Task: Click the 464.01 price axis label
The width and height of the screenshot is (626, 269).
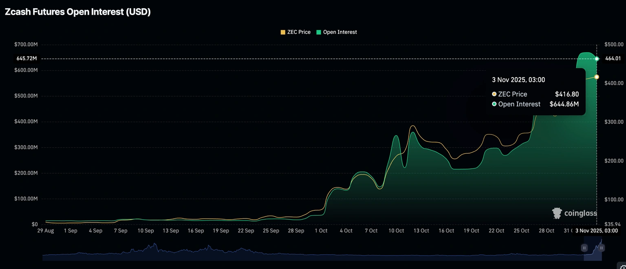Action: click(613, 59)
